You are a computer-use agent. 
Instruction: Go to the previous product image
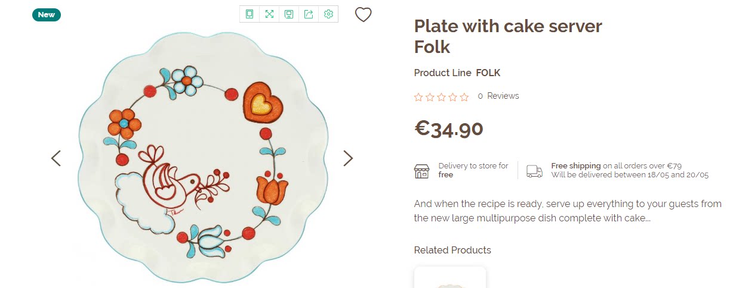click(56, 158)
